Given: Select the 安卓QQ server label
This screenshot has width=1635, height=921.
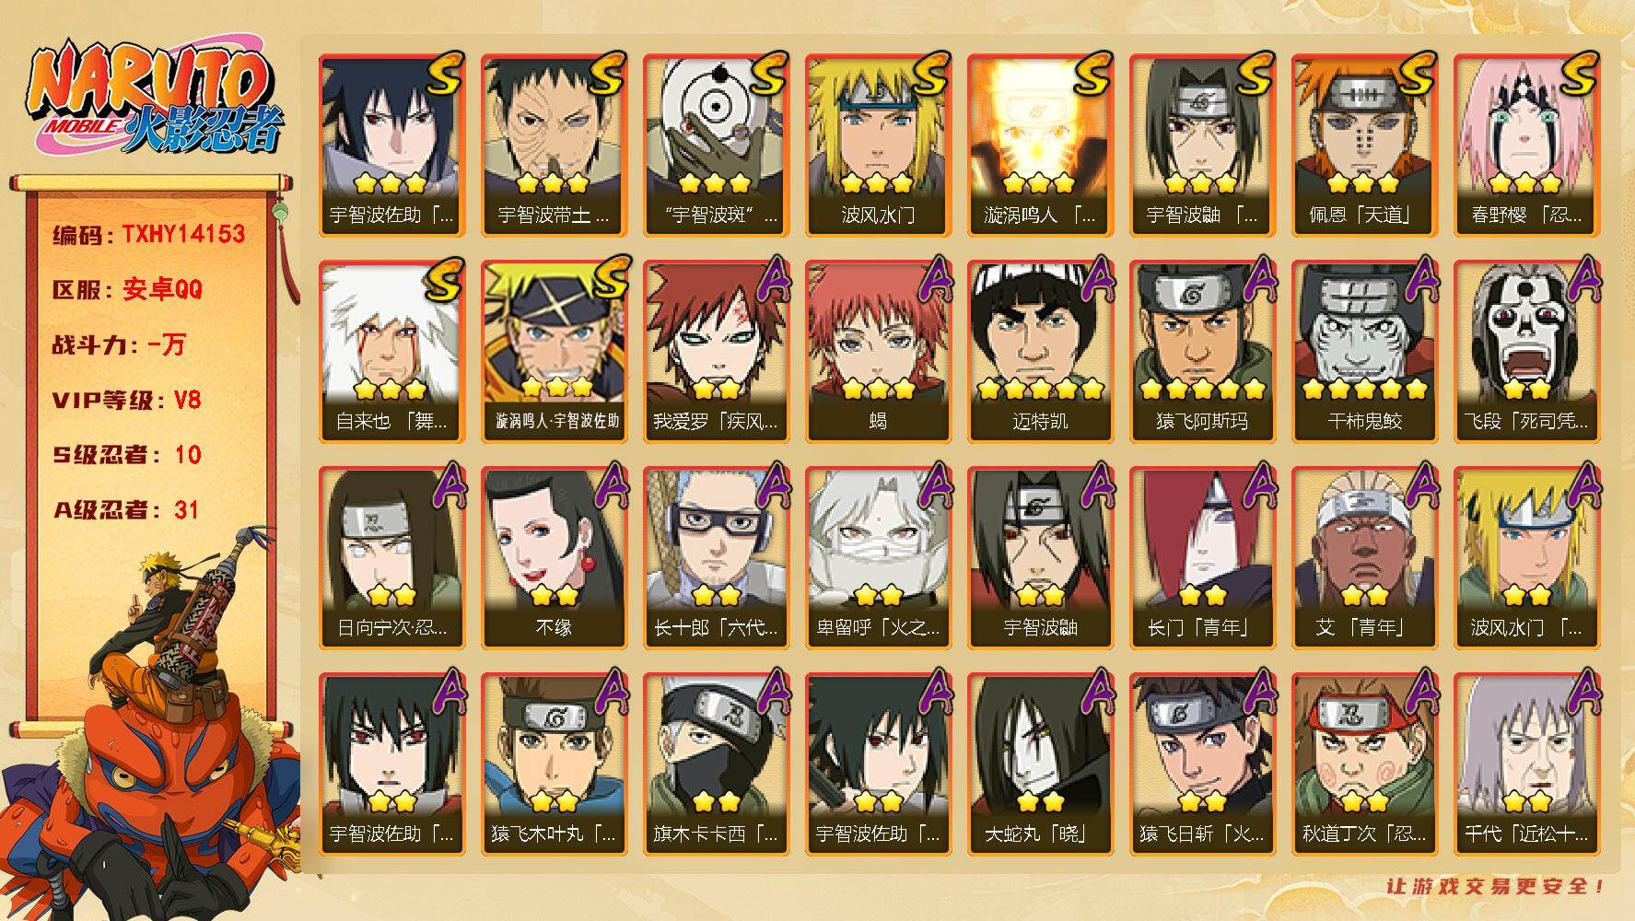Looking at the screenshot, I should click(162, 289).
